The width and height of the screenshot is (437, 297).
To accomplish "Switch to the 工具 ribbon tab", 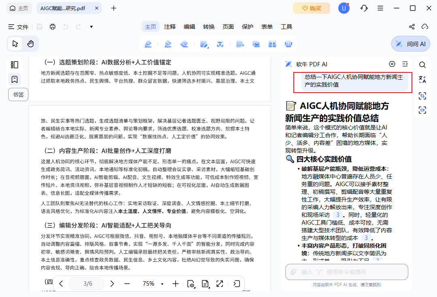I will coord(286,27).
